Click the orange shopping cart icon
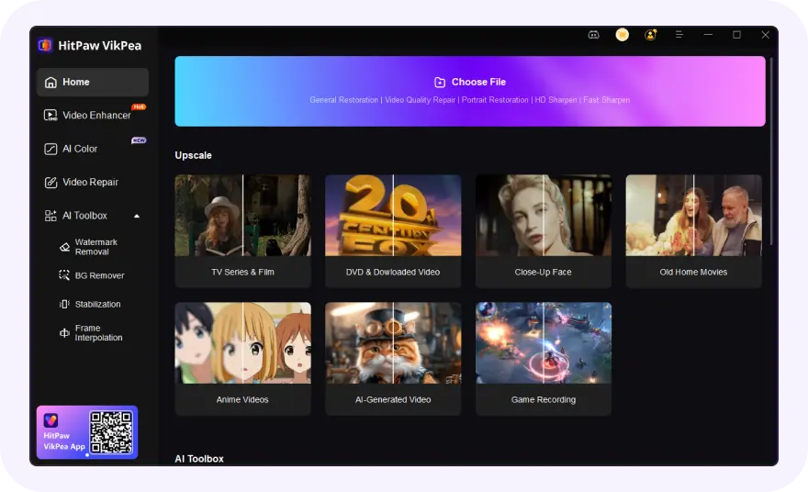 point(622,35)
